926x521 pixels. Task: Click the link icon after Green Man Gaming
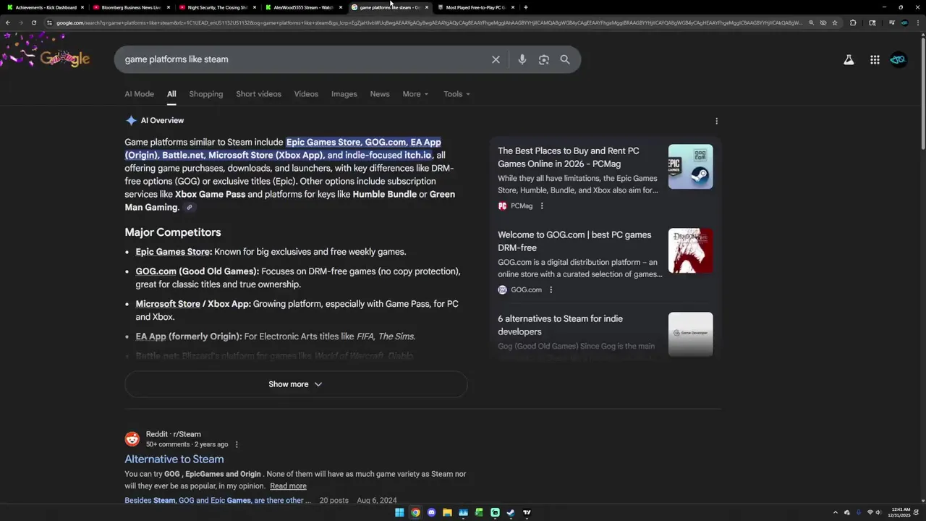(189, 208)
